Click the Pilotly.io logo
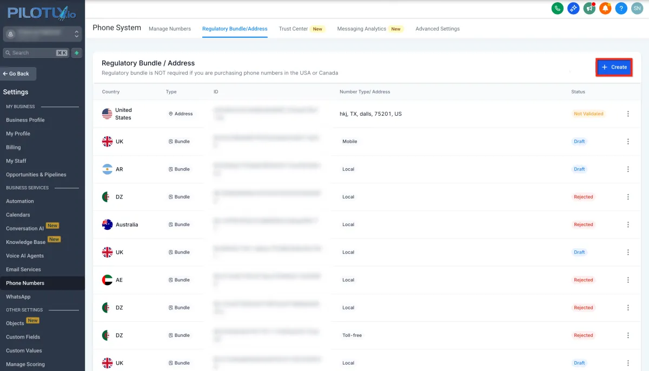Screen dimensions: 649x371 click(x=41, y=13)
